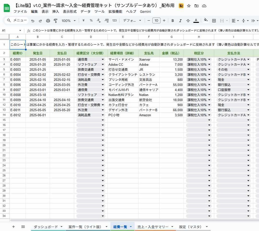The width and height of the screenshot is (259, 231).
Task: Toggle bold formatting
Action: 172,21
